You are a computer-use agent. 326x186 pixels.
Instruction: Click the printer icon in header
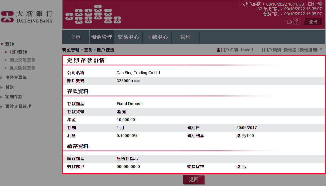[x=289, y=22]
